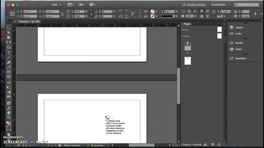Select the Type tool
This screenshot has width=264, height=148.
(9, 53)
